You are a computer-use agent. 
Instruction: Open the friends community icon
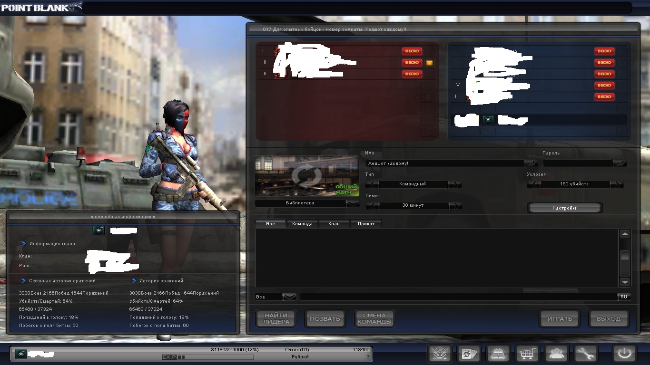[x=556, y=354]
